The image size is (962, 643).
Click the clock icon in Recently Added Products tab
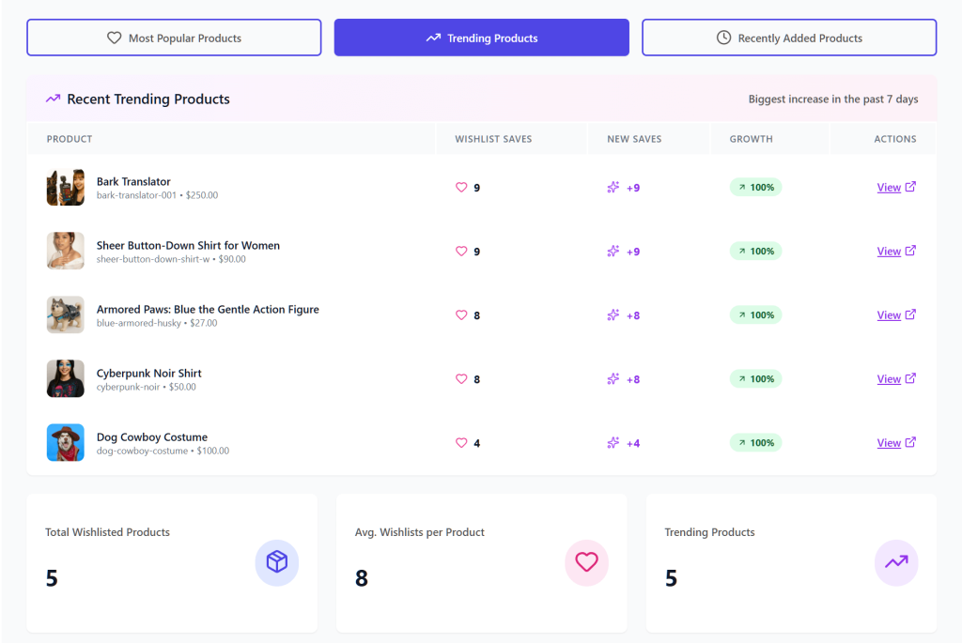[723, 38]
